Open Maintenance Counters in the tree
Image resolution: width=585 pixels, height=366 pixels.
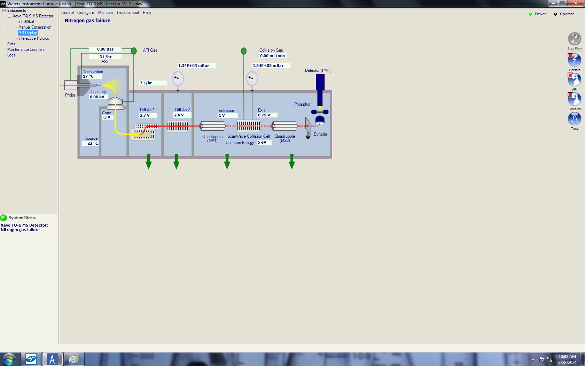point(26,49)
